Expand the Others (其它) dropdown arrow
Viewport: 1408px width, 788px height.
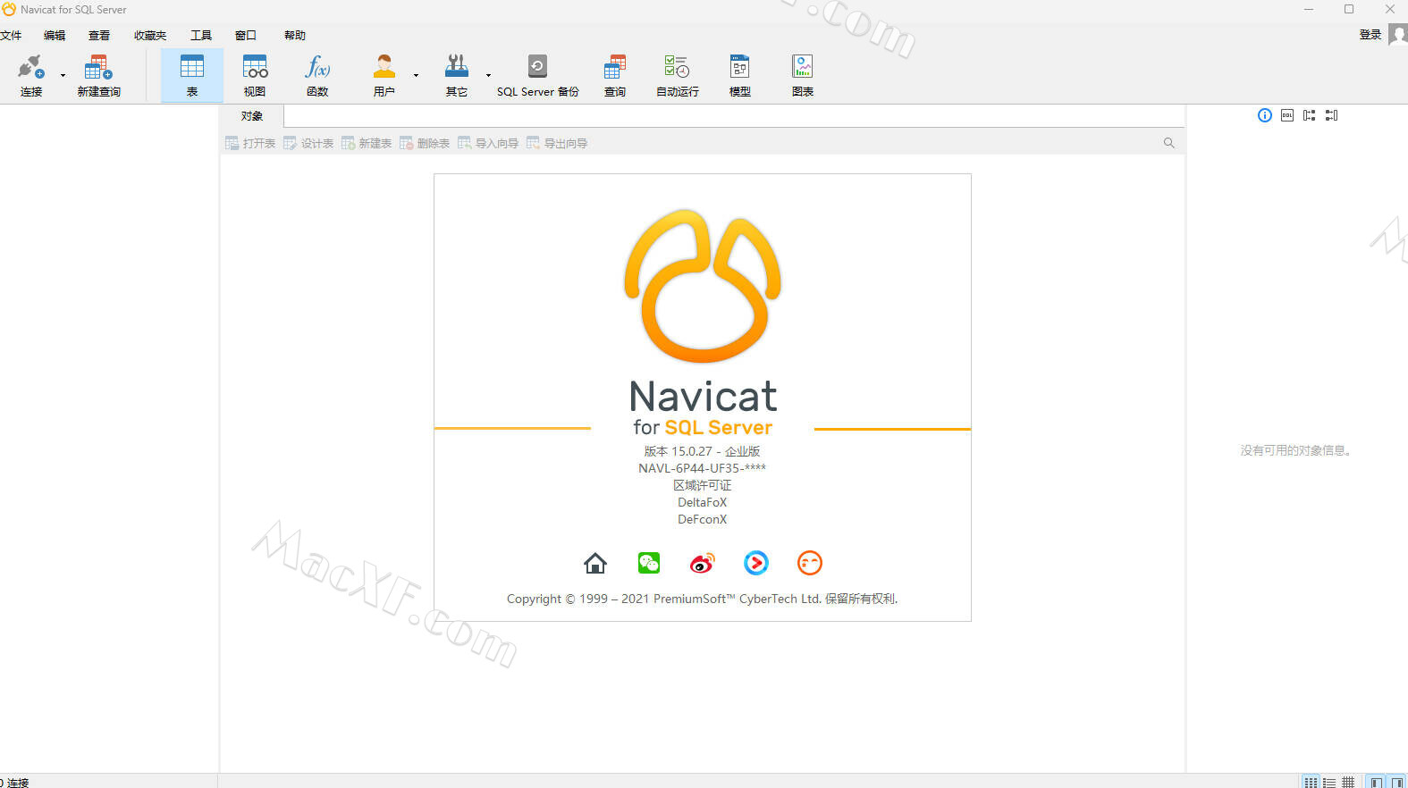488,76
